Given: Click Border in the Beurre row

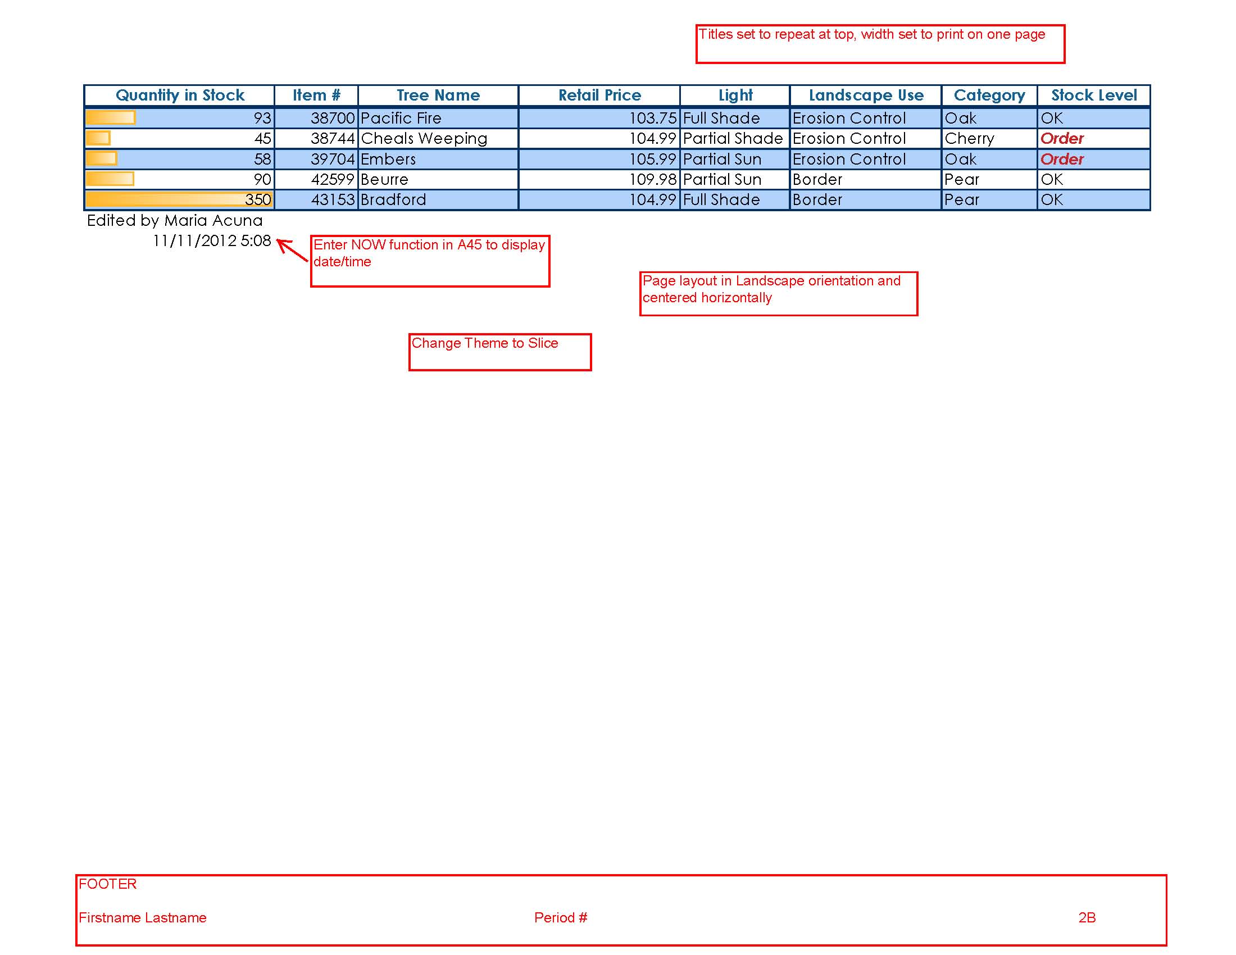Looking at the screenshot, I should click(x=866, y=179).
